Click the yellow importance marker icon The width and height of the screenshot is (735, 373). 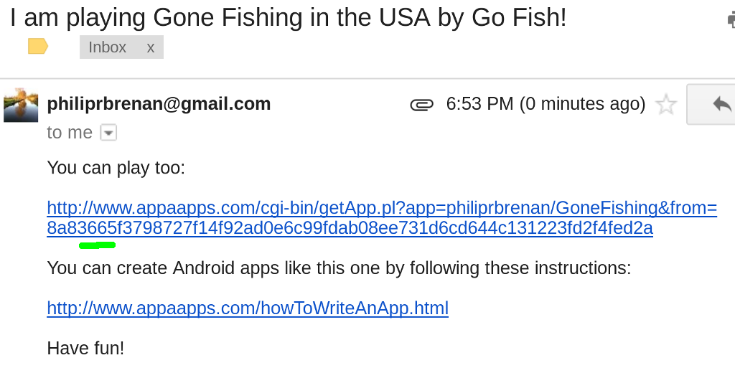[38, 47]
